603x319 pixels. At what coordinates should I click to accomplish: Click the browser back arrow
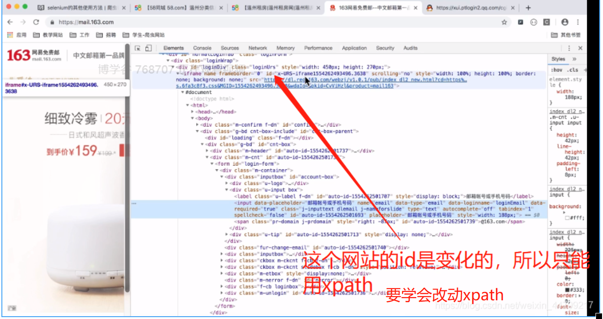coord(10,22)
